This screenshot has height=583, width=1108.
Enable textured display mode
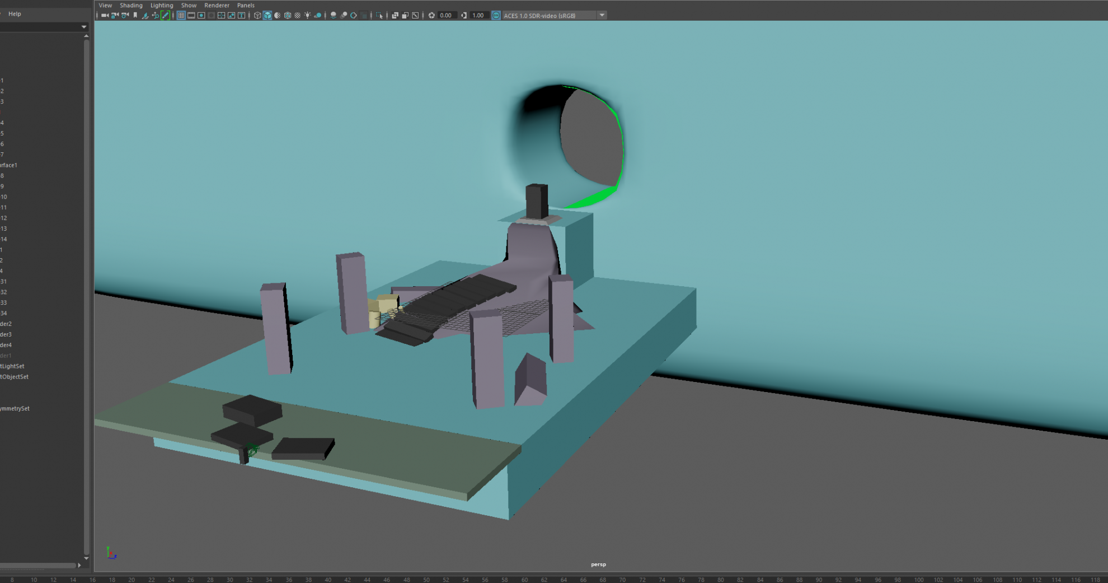point(288,15)
